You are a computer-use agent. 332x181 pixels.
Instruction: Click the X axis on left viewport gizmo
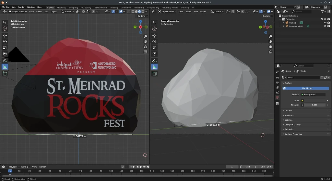click(141, 27)
